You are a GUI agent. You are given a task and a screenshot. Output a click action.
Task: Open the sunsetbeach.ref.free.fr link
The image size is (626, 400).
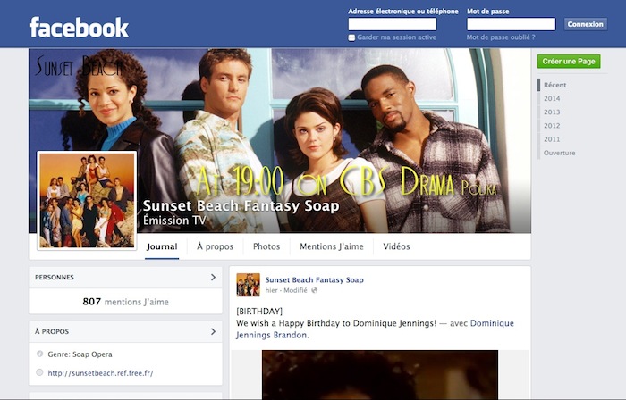pyautogui.click(x=100, y=373)
